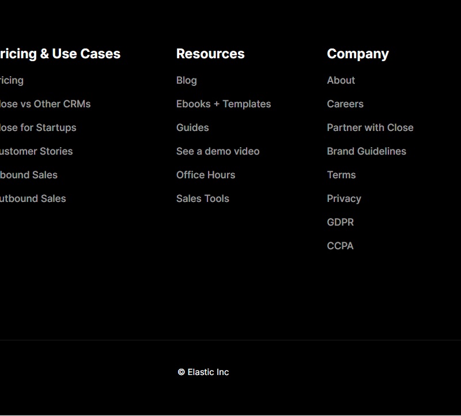This screenshot has height=416, width=461.
Task: View the Customer Stories link
Action: (x=36, y=151)
